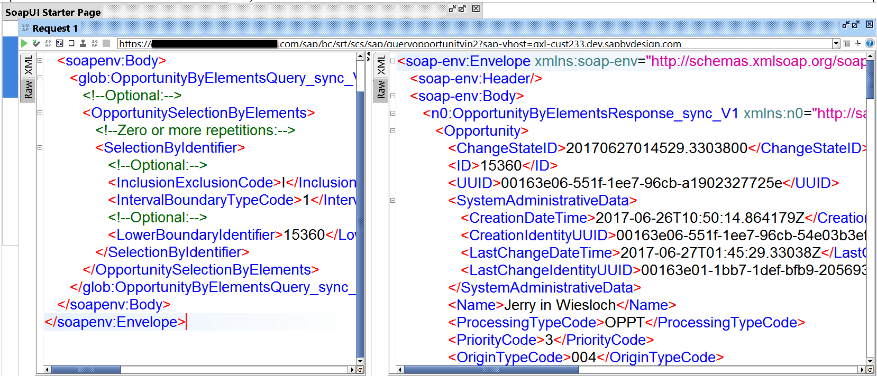Submit request with green play button
Screen dimensions: 877x376
(24, 43)
